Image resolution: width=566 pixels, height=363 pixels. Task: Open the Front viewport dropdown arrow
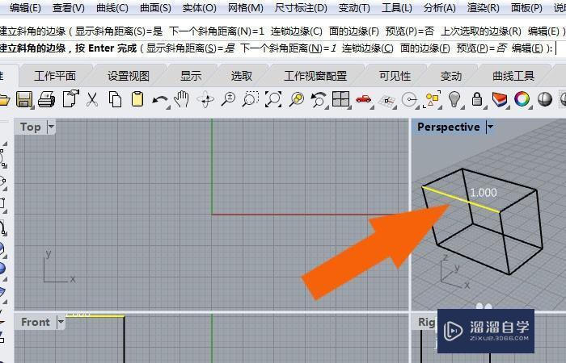point(61,322)
